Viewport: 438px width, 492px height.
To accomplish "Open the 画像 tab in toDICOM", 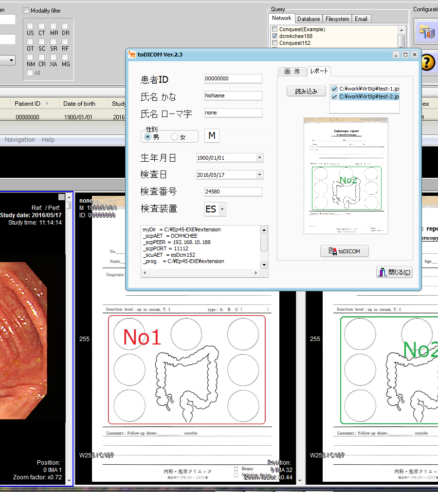I will coord(292,72).
